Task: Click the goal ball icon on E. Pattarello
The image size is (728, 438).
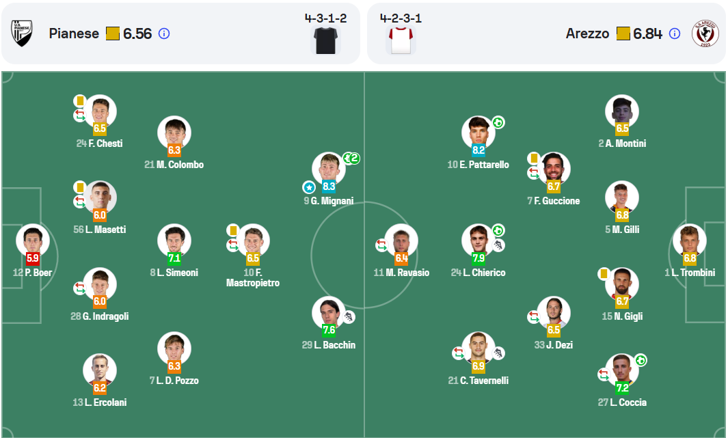Action: coord(498,122)
